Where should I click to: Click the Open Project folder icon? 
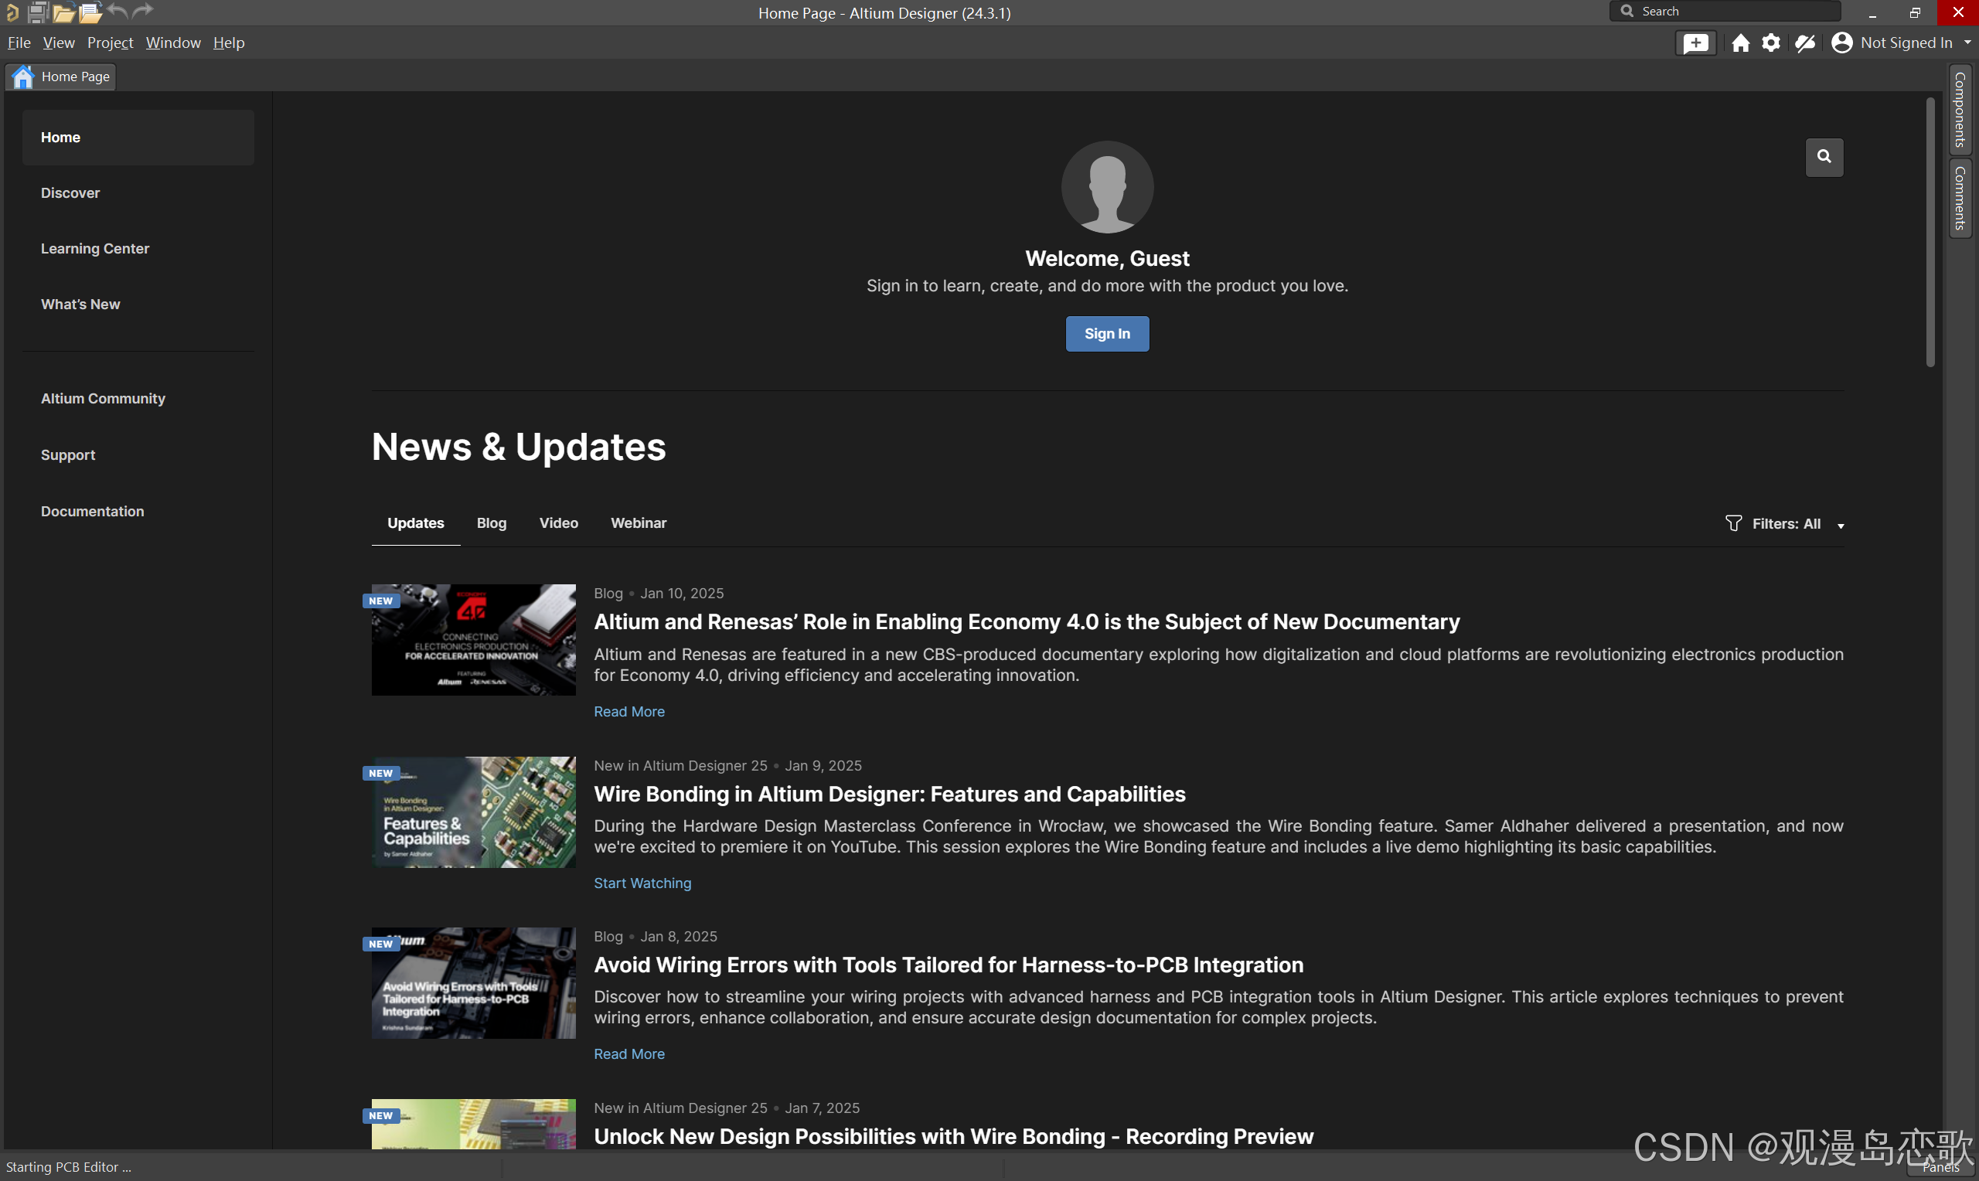tap(63, 12)
